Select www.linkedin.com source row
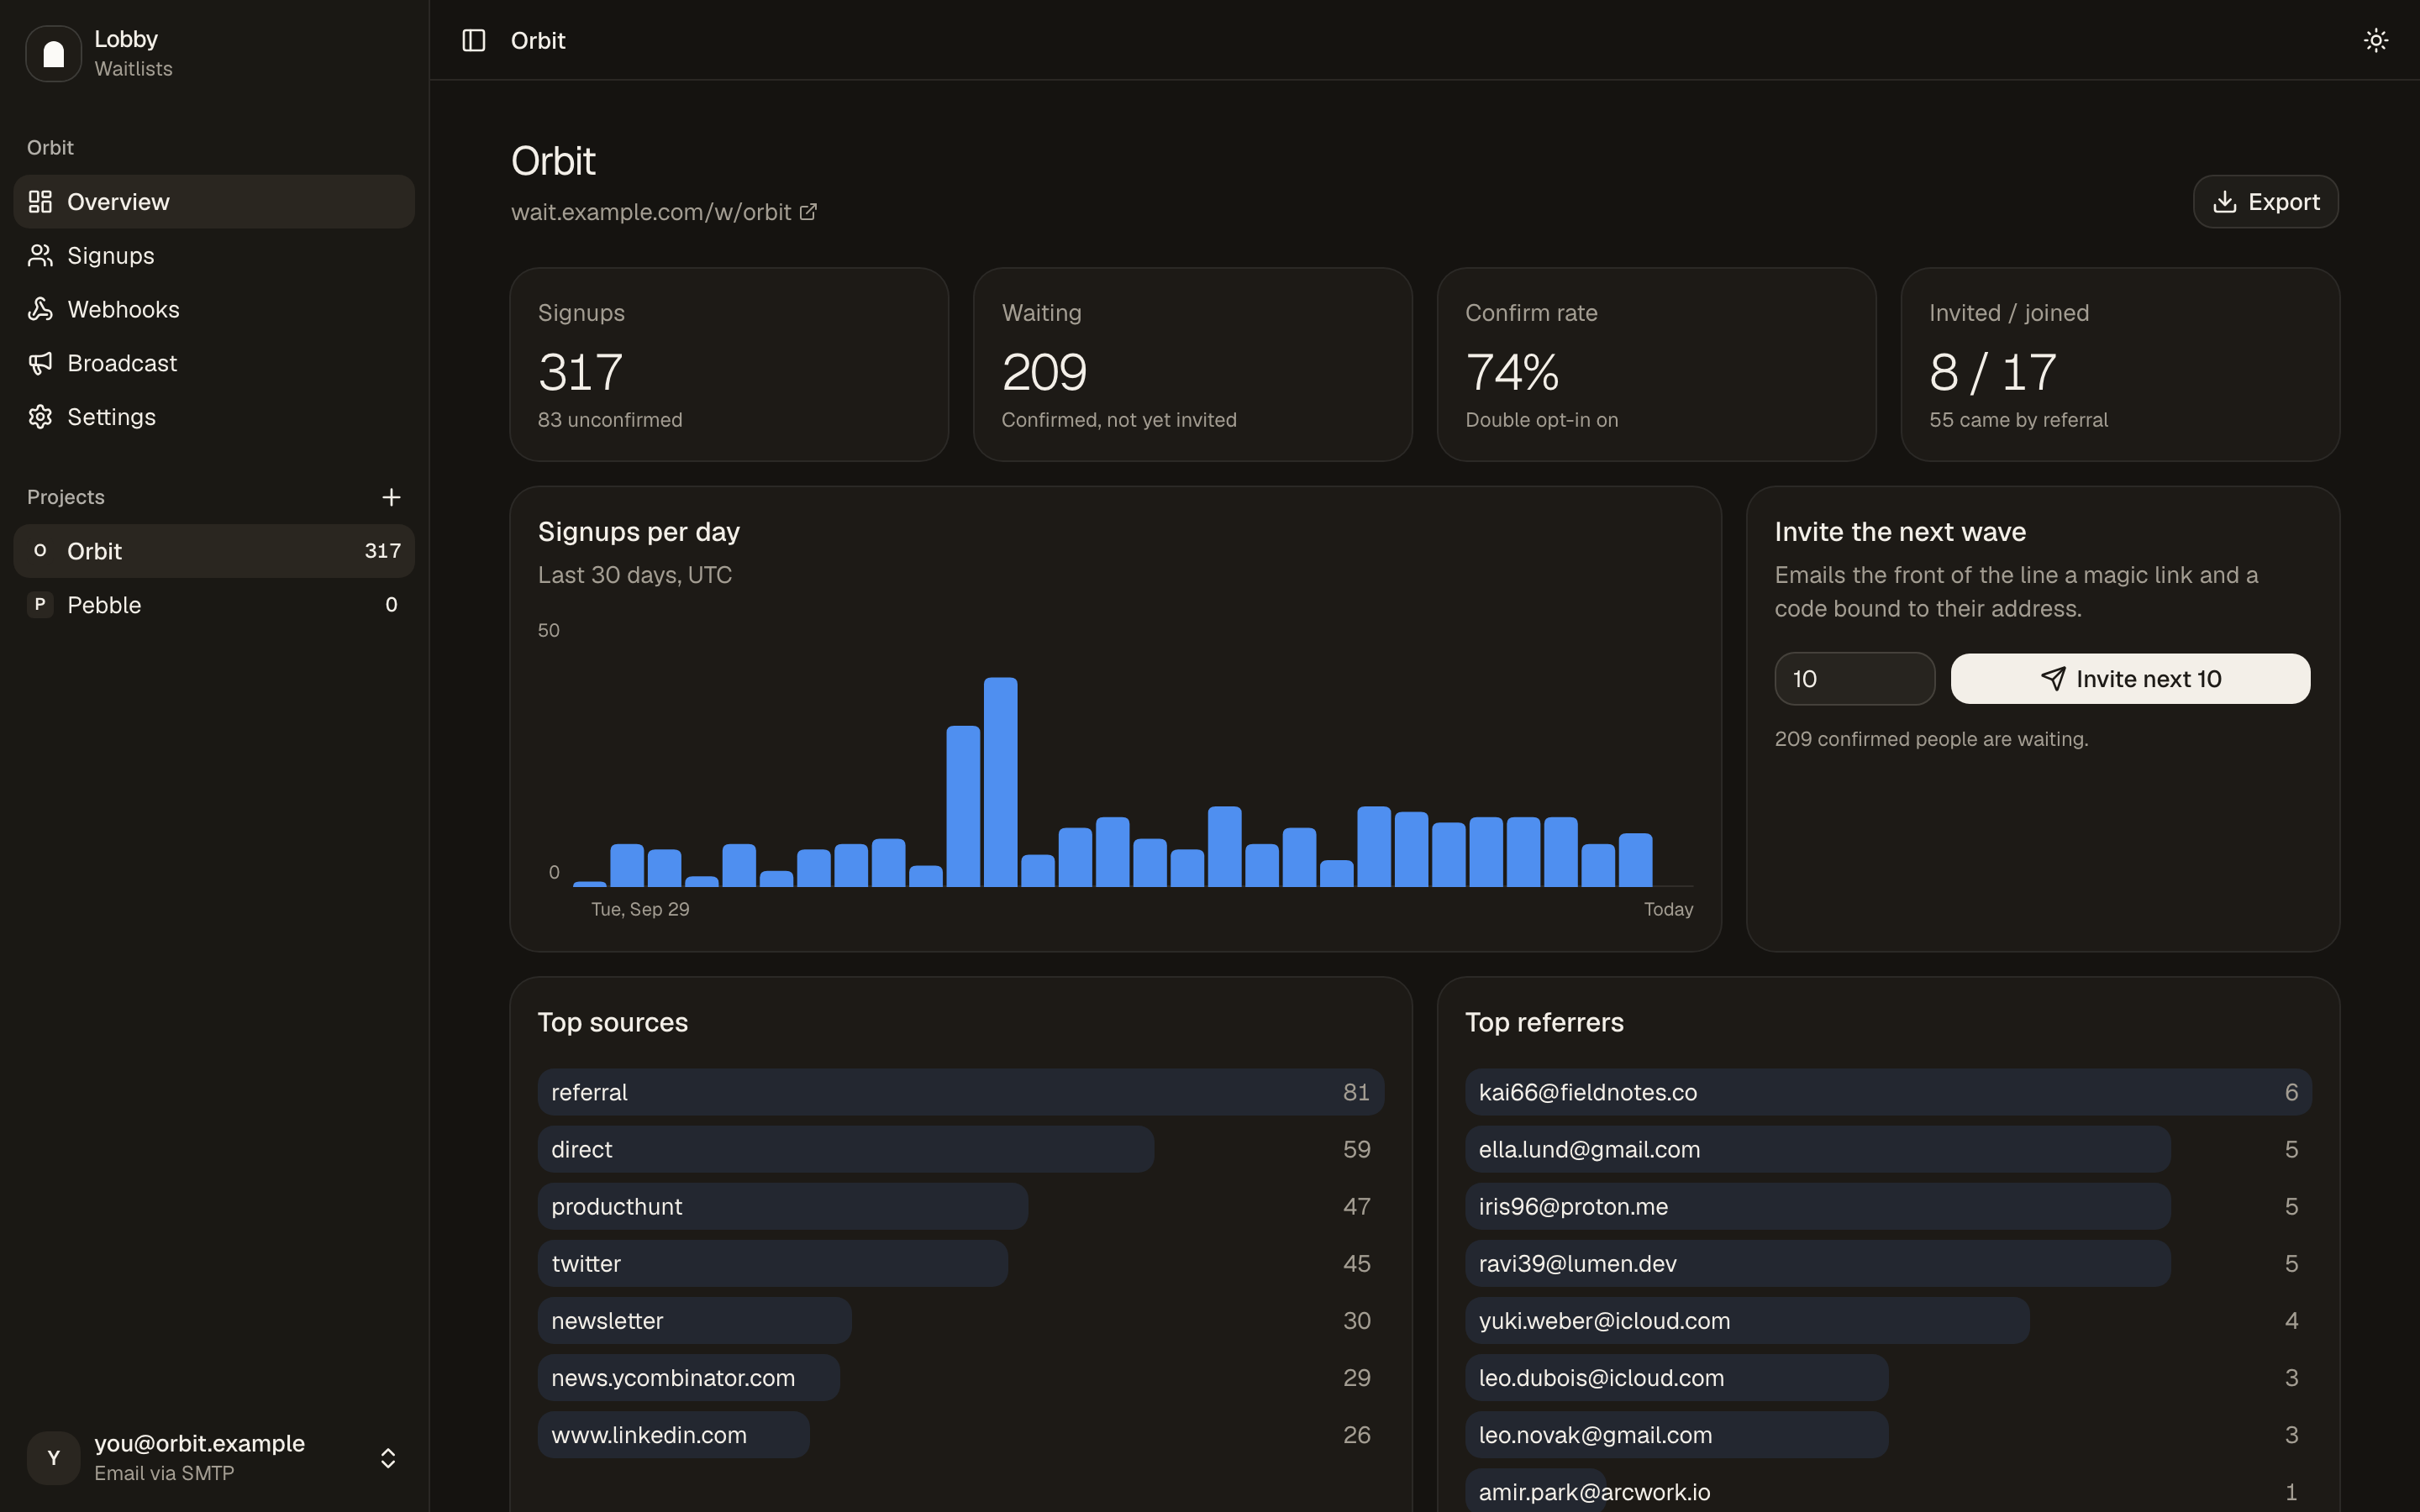This screenshot has height=1512, width=2420. click(961, 1434)
